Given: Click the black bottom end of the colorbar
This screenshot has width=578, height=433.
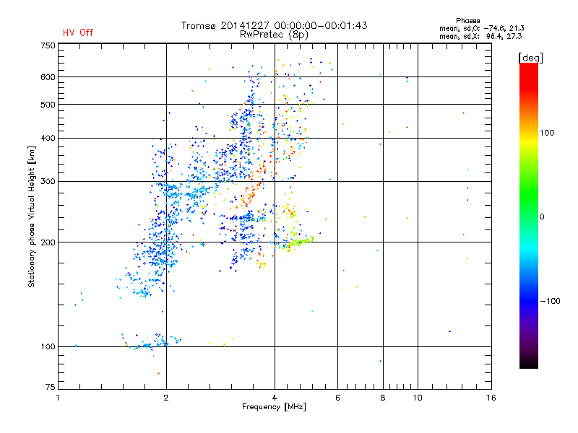Looking at the screenshot, I should tap(529, 363).
